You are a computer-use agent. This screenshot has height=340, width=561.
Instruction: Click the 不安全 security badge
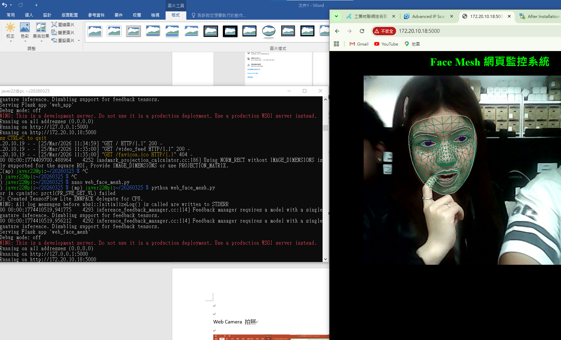[384, 31]
